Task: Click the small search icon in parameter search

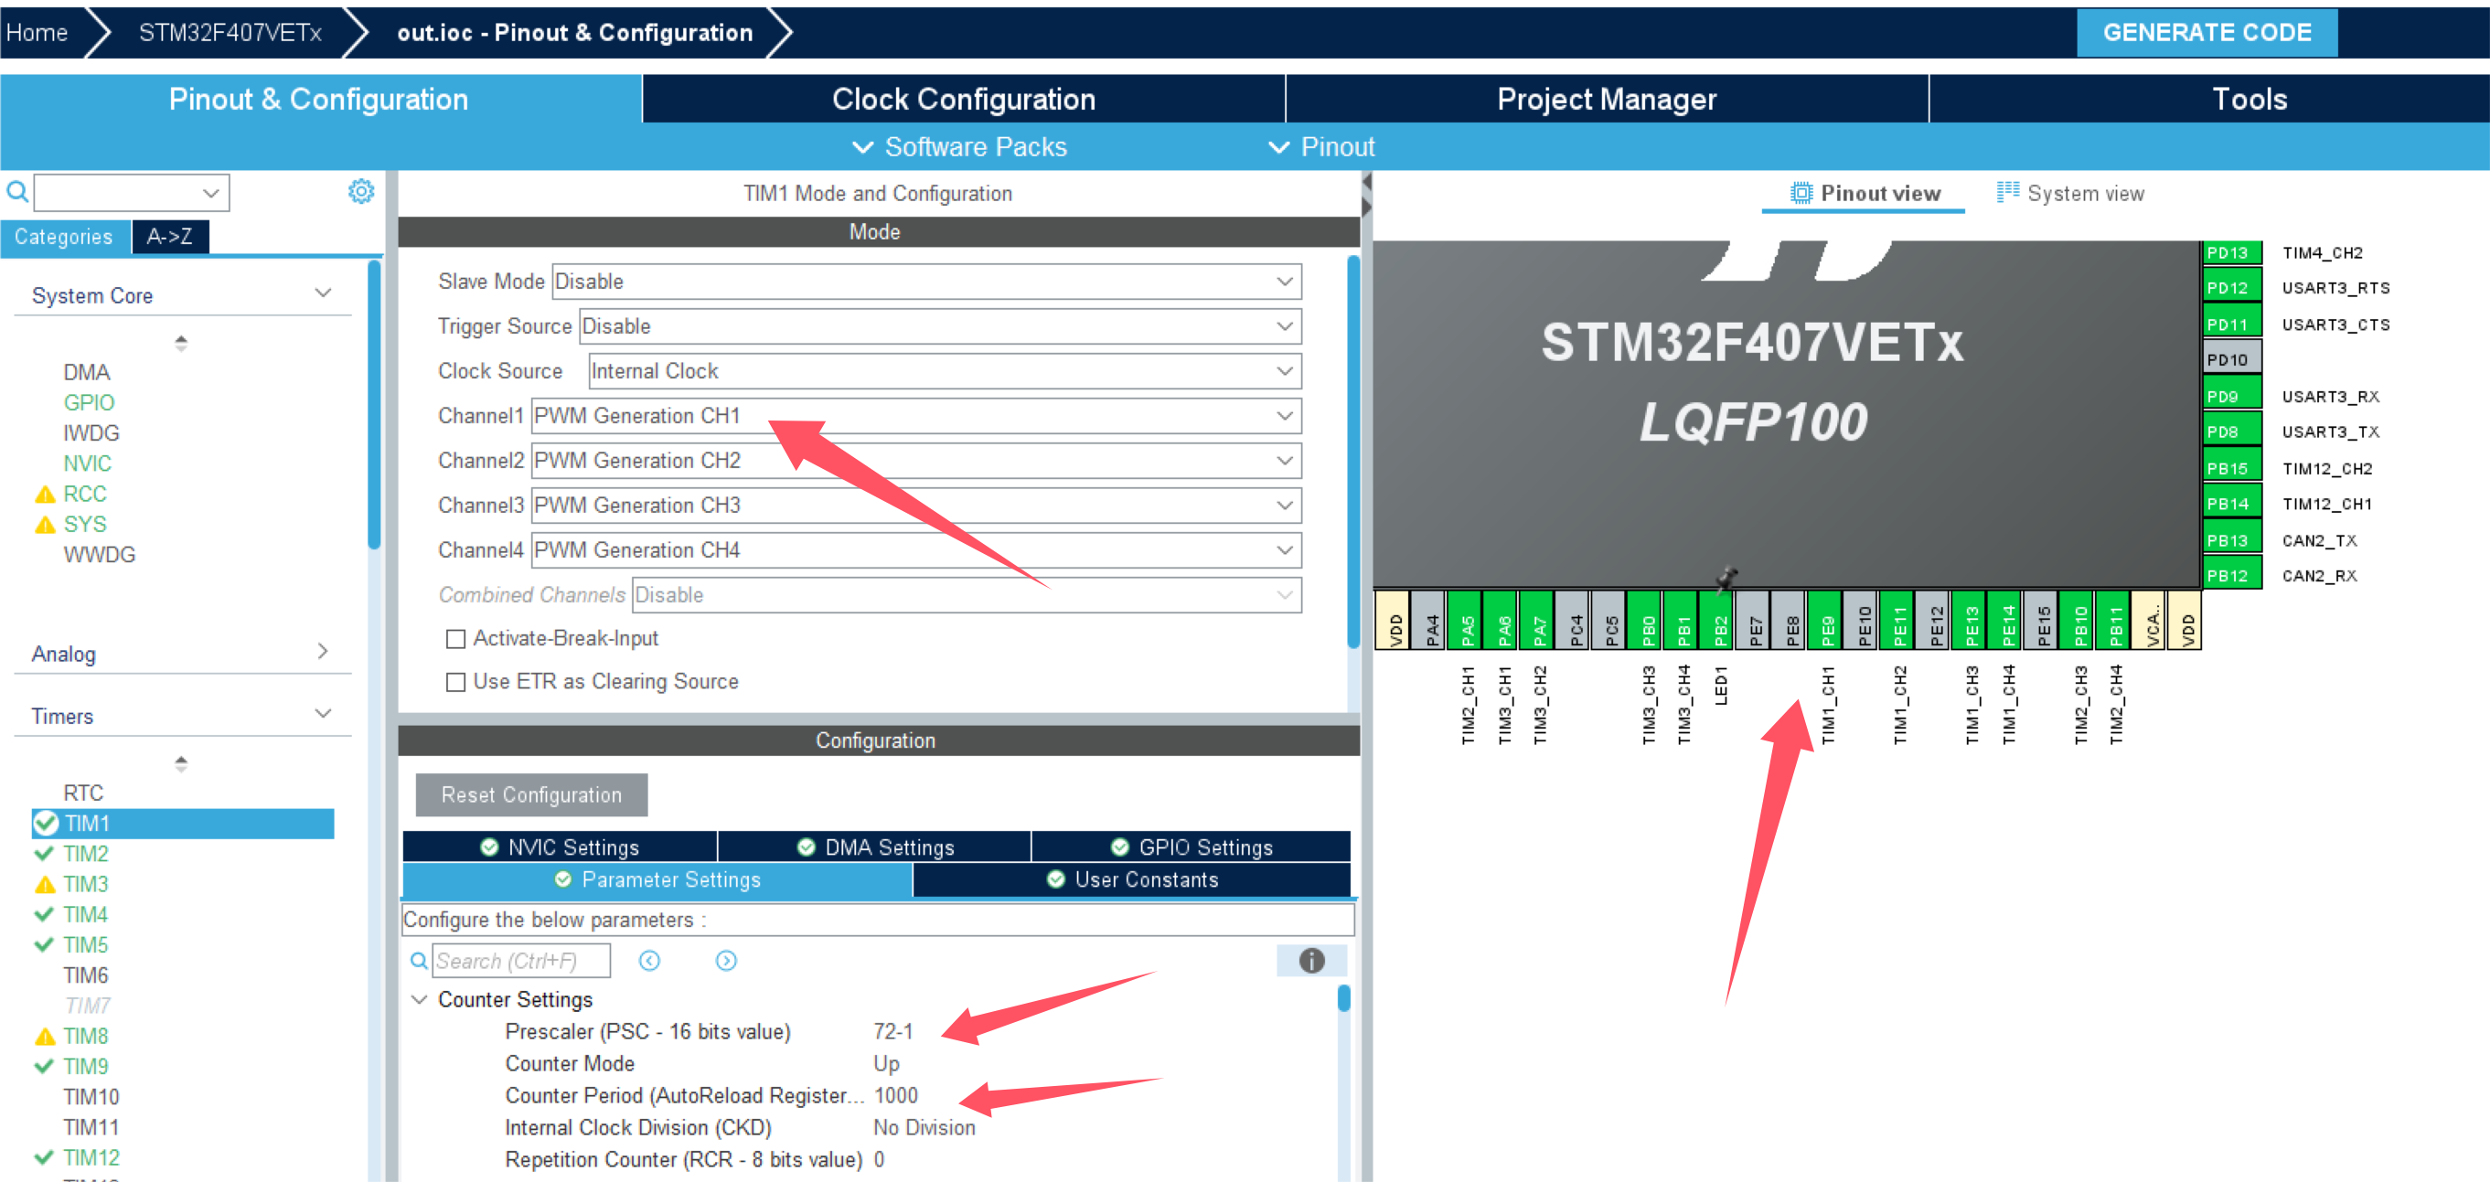Action: pyautogui.click(x=419, y=961)
